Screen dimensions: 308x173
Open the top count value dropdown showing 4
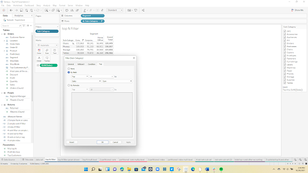(x=102, y=76)
